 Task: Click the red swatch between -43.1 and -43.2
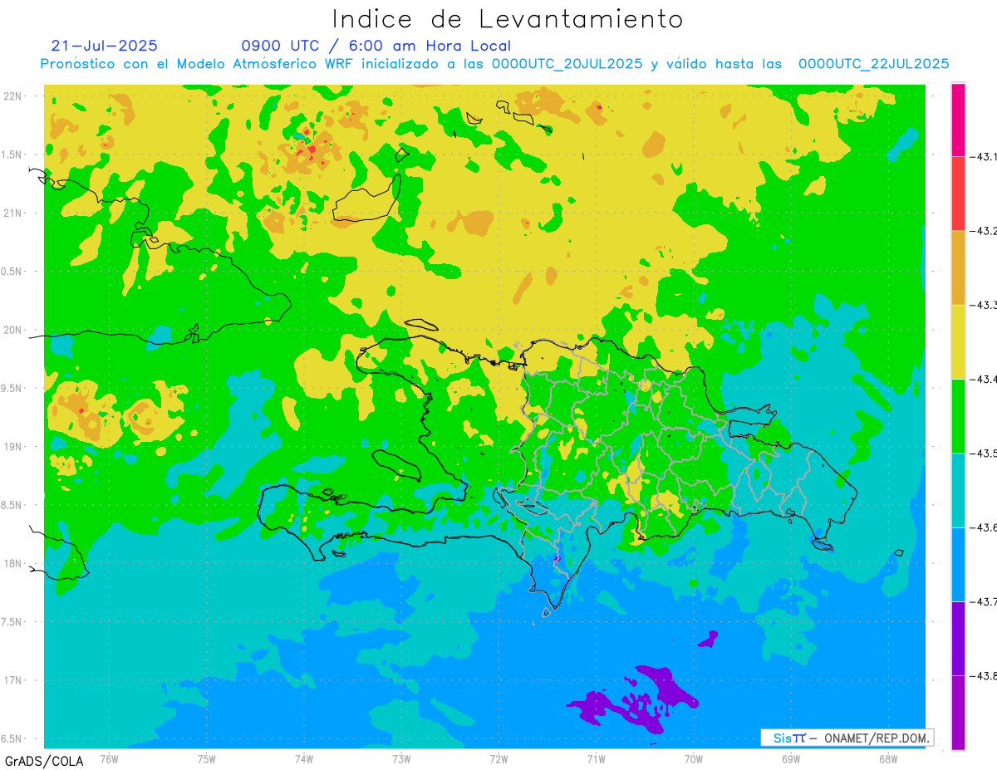click(958, 193)
